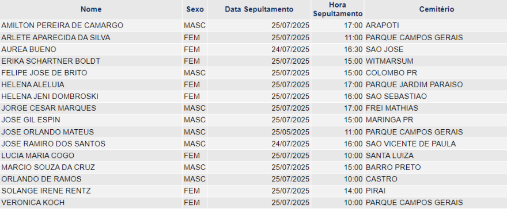Click the Hora Sepultamento column header
This screenshot has height=209, width=507.
coord(338,9)
